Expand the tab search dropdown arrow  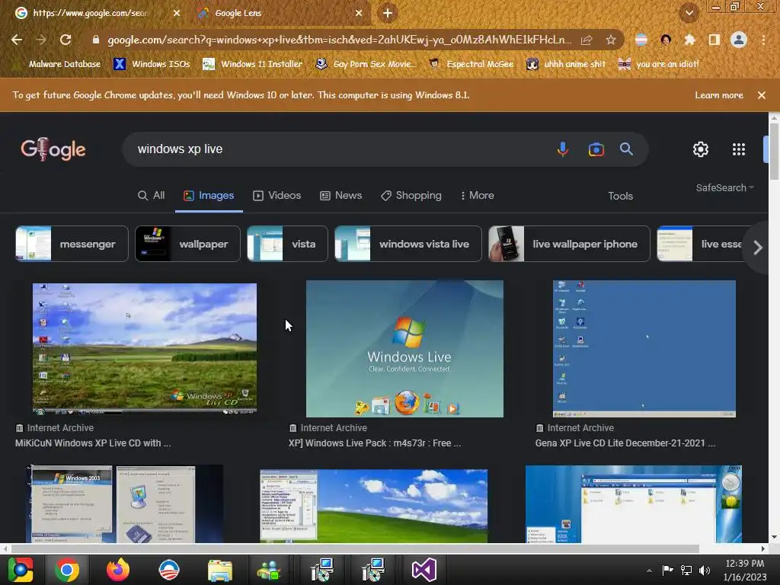(x=689, y=13)
